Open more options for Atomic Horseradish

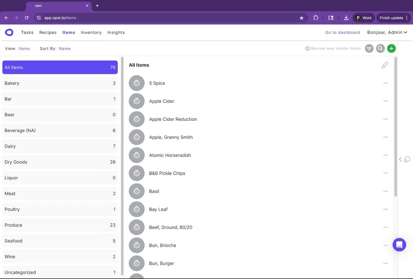click(x=385, y=155)
